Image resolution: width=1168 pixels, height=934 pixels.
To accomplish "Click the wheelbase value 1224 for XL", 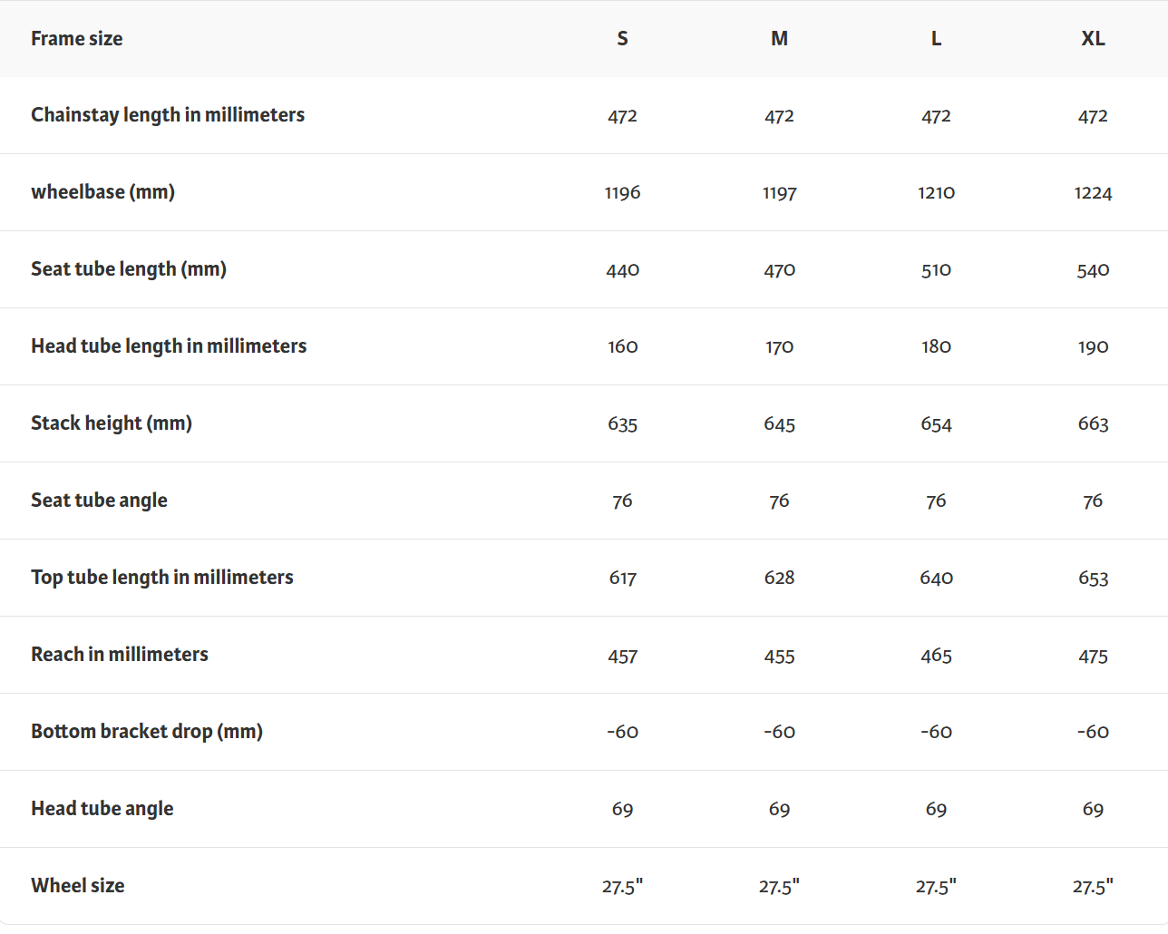I will tap(1093, 193).
